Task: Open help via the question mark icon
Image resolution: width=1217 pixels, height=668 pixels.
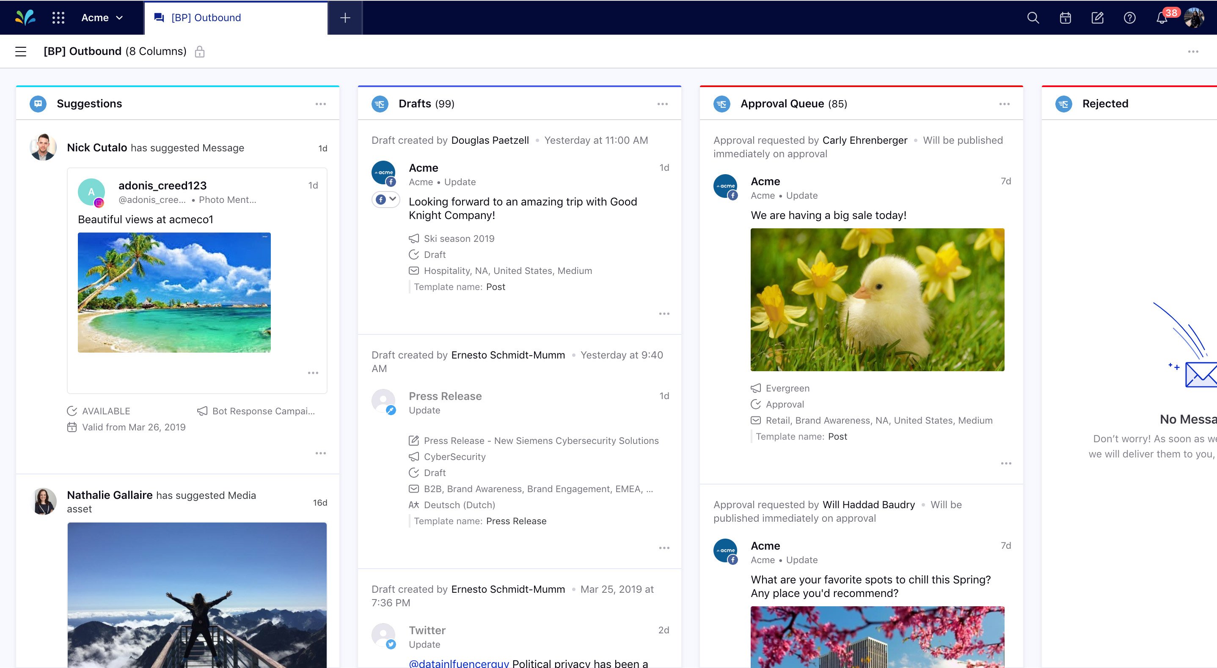Action: click(x=1129, y=17)
